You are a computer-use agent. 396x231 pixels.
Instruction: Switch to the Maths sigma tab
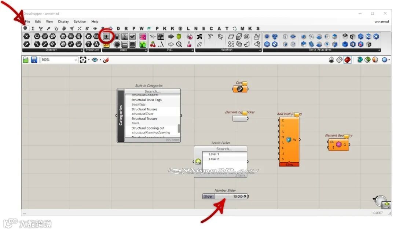click(33, 29)
